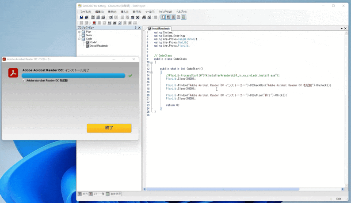The width and height of the screenshot is (351, 203).
Task: Click 'return 0;' on code line 23
Action: tap(172, 105)
